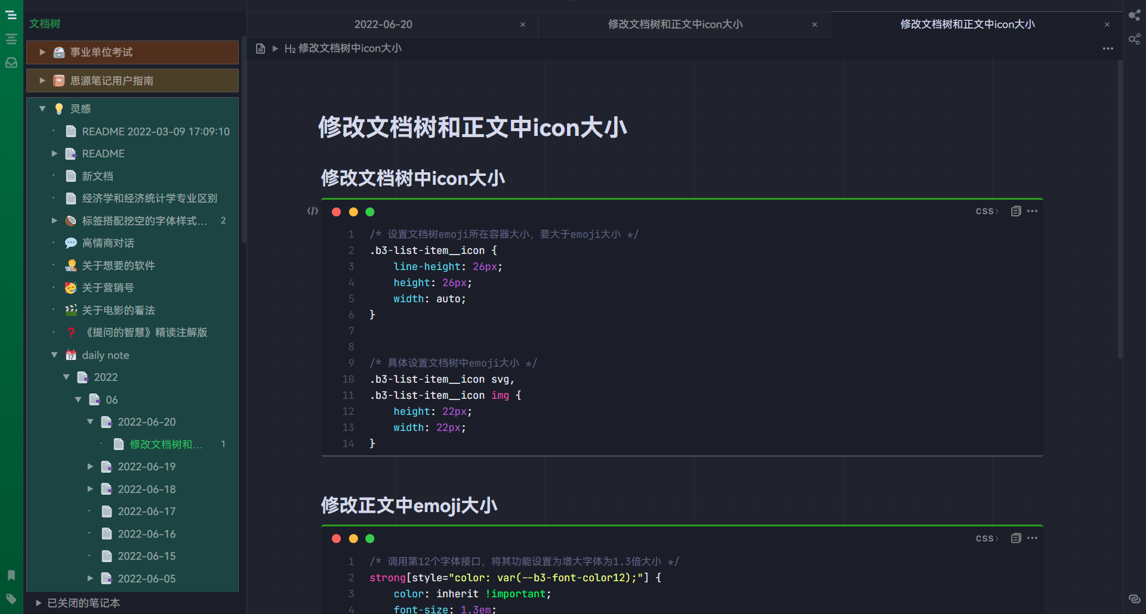The image size is (1146, 614).
Task: Collapse the 灵感 notebook
Action: [42, 108]
